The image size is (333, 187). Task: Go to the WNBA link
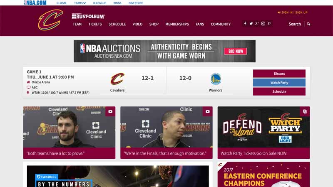(117, 3)
